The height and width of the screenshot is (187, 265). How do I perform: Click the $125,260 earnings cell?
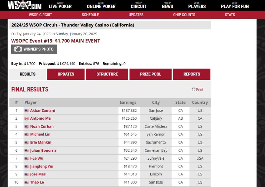(x=129, y=118)
